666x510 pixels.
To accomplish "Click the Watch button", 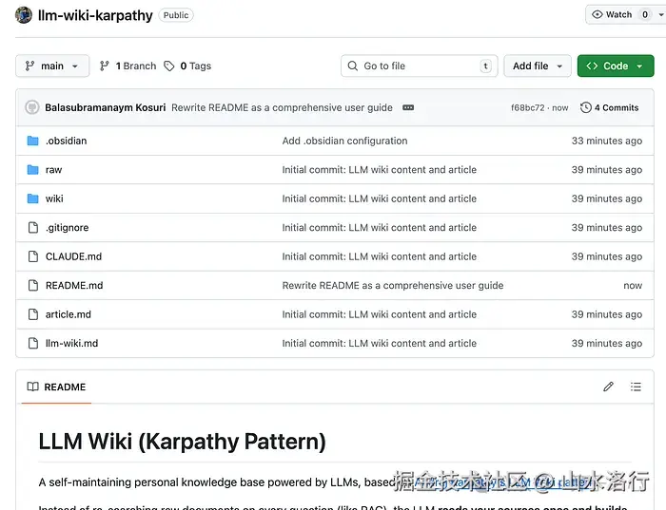I will 618,14.
